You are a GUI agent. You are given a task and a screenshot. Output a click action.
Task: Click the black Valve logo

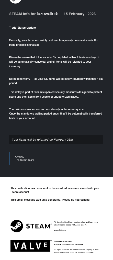pos(30,246)
